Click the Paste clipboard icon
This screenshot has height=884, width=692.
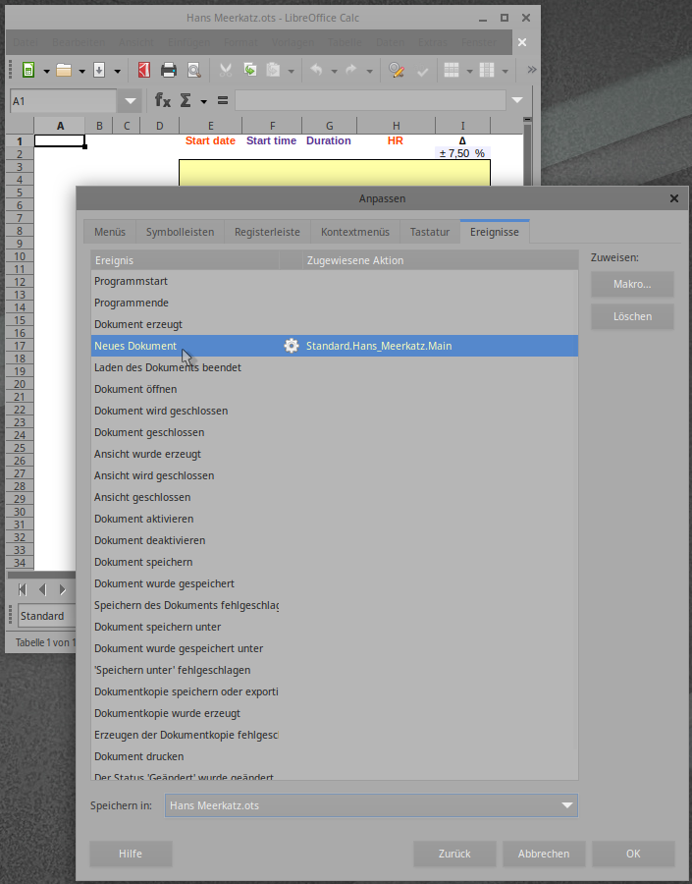click(274, 70)
